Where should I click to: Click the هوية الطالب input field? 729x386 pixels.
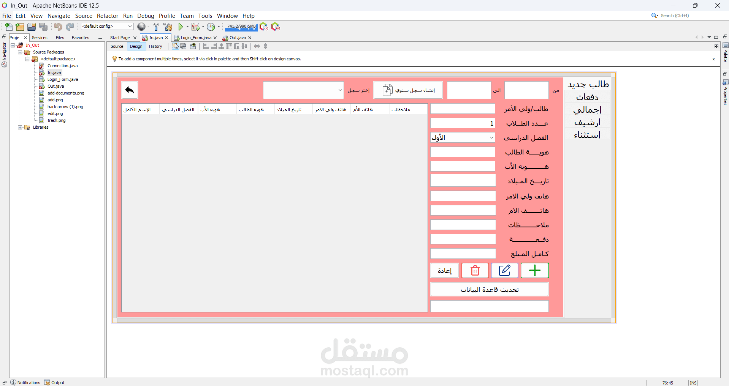point(463,152)
